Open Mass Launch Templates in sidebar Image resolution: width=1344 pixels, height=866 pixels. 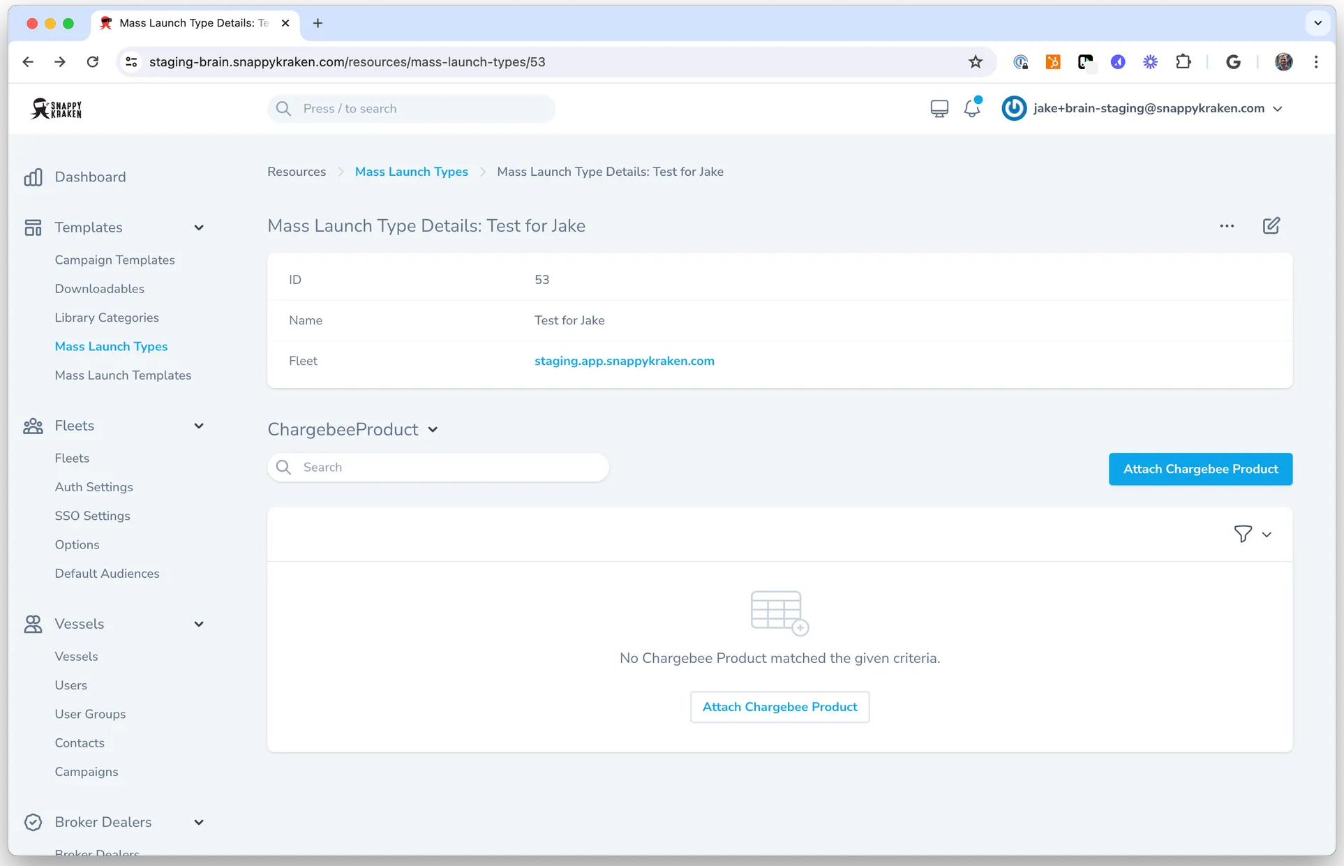tap(123, 375)
